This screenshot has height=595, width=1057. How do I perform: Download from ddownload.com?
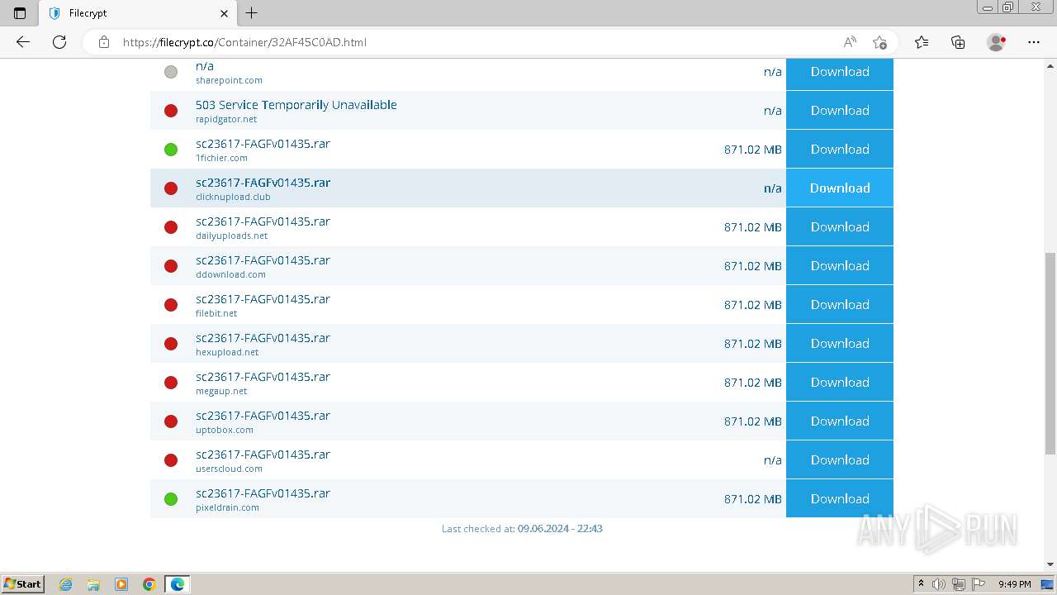(x=840, y=266)
